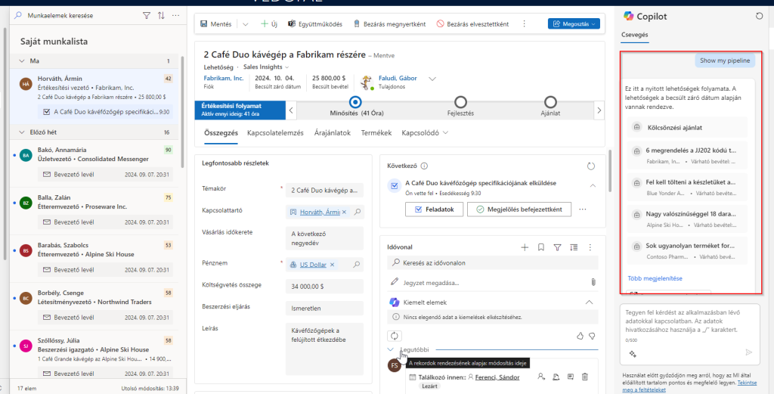Switch to the Termékek tab
This screenshot has height=394, width=774.
376,133
